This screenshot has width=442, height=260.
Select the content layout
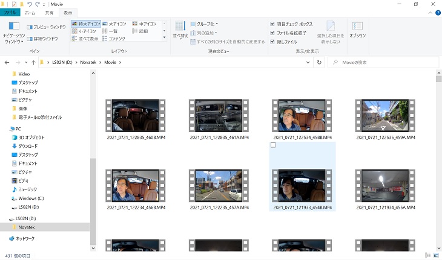[x=113, y=39]
